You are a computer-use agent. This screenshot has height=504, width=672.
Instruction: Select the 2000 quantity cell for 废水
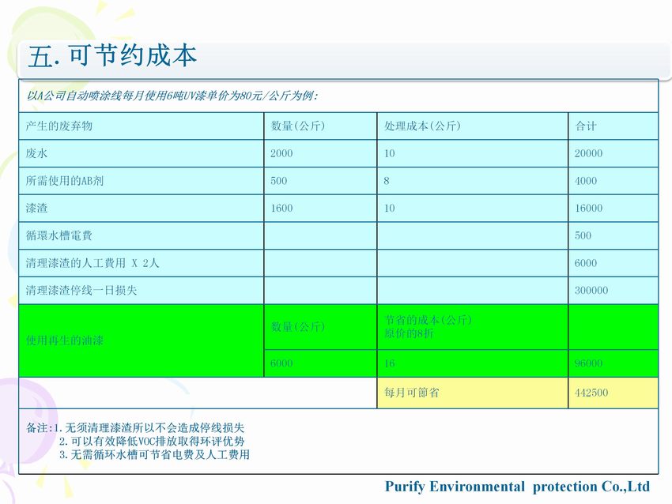(x=281, y=154)
